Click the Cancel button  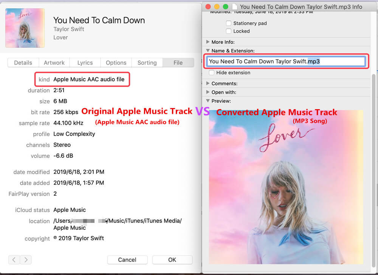point(127,260)
